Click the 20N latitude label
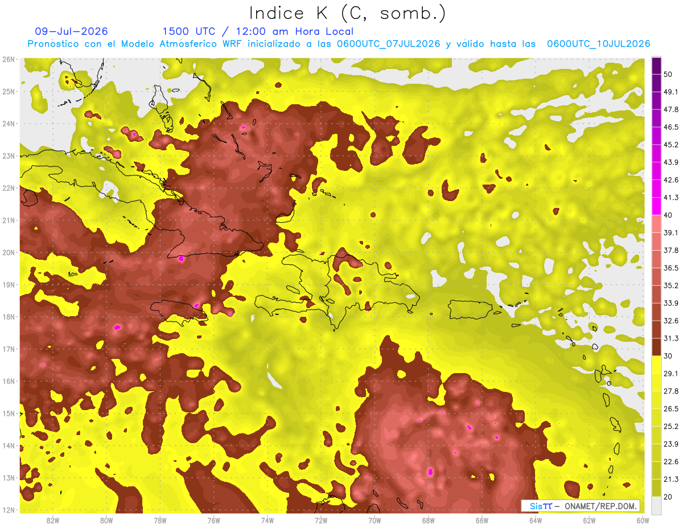 click(x=8, y=252)
